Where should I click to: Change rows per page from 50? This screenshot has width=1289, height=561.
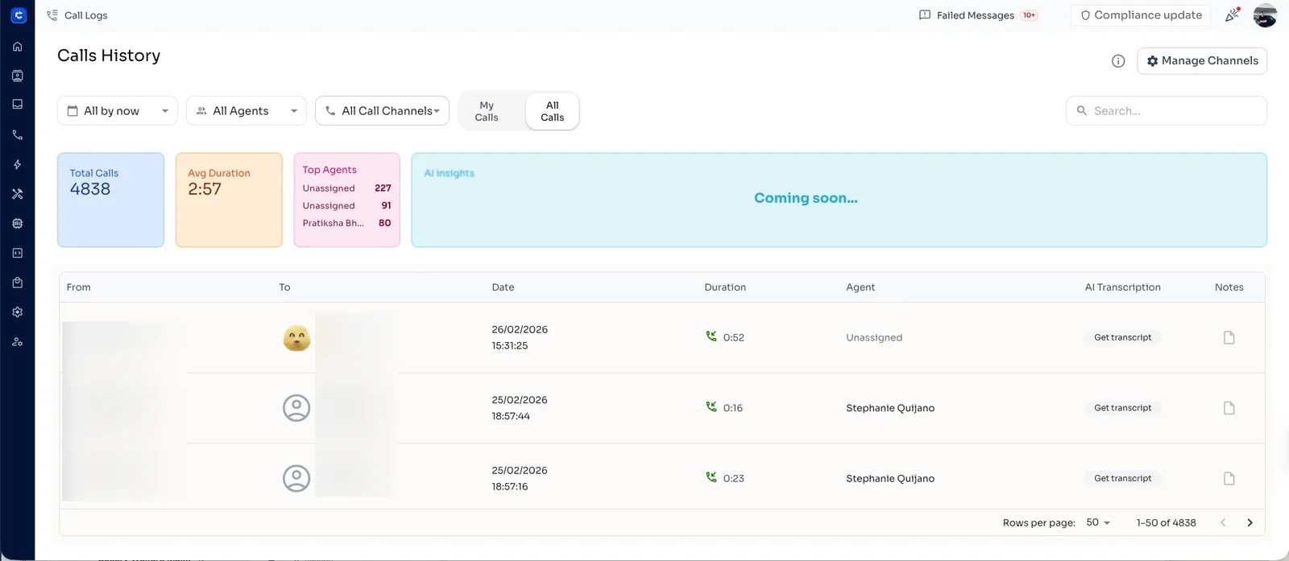1098,522
